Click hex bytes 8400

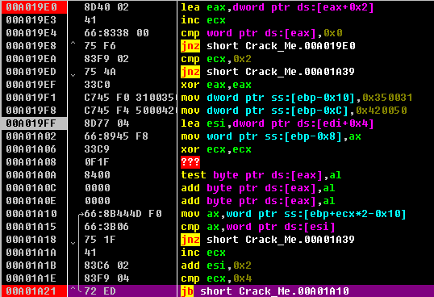[x=97, y=175]
